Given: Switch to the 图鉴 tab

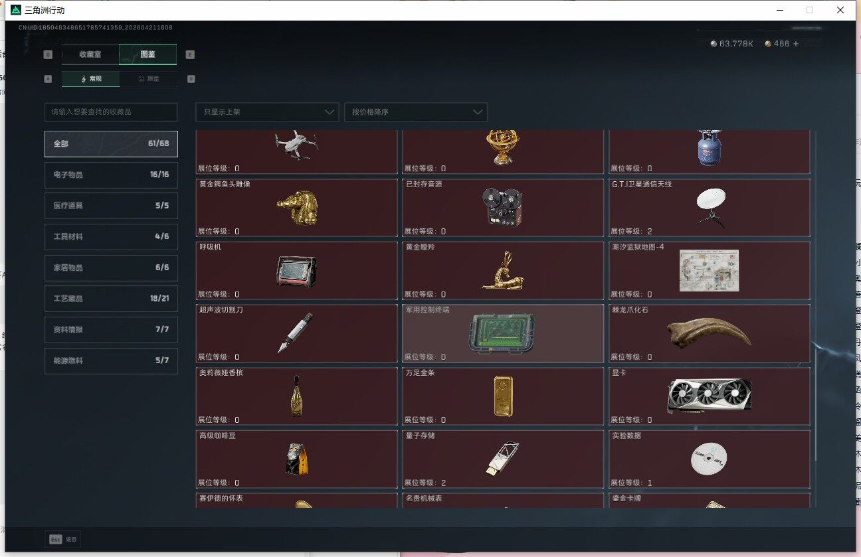Looking at the screenshot, I should point(147,54).
